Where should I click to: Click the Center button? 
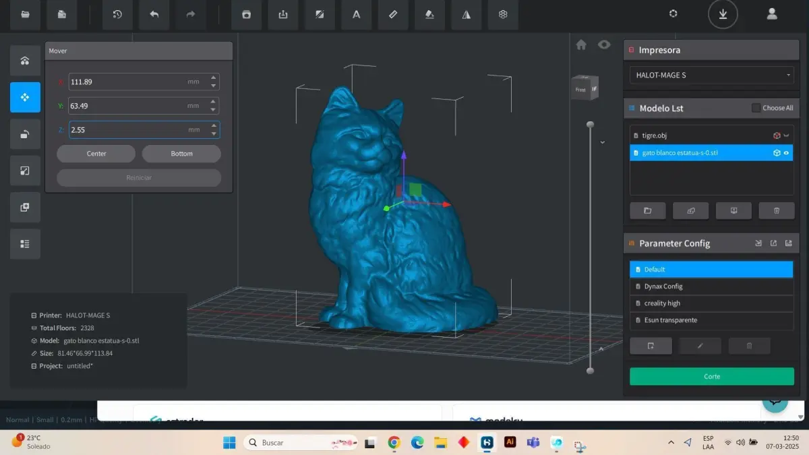tap(96, 154)
